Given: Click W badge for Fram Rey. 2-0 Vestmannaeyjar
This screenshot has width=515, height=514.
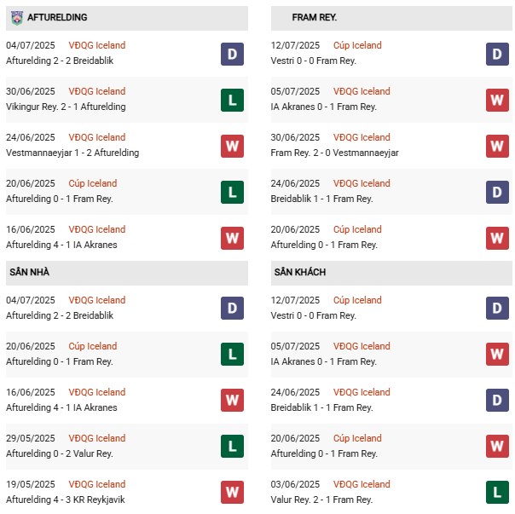Looking at the screenshot, I should point(498,146).
